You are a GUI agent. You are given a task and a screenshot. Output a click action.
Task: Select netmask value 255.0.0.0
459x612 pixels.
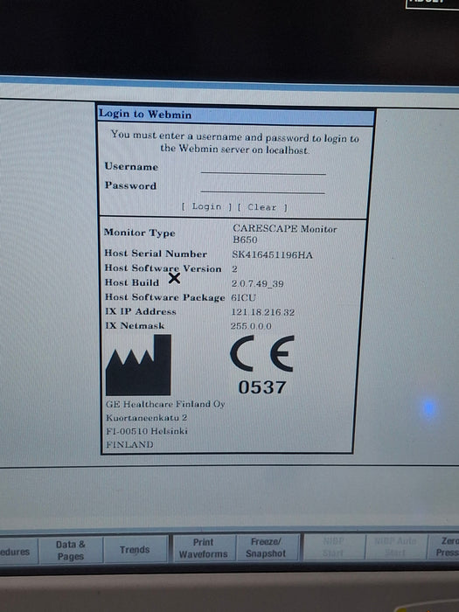pos(251,325)
